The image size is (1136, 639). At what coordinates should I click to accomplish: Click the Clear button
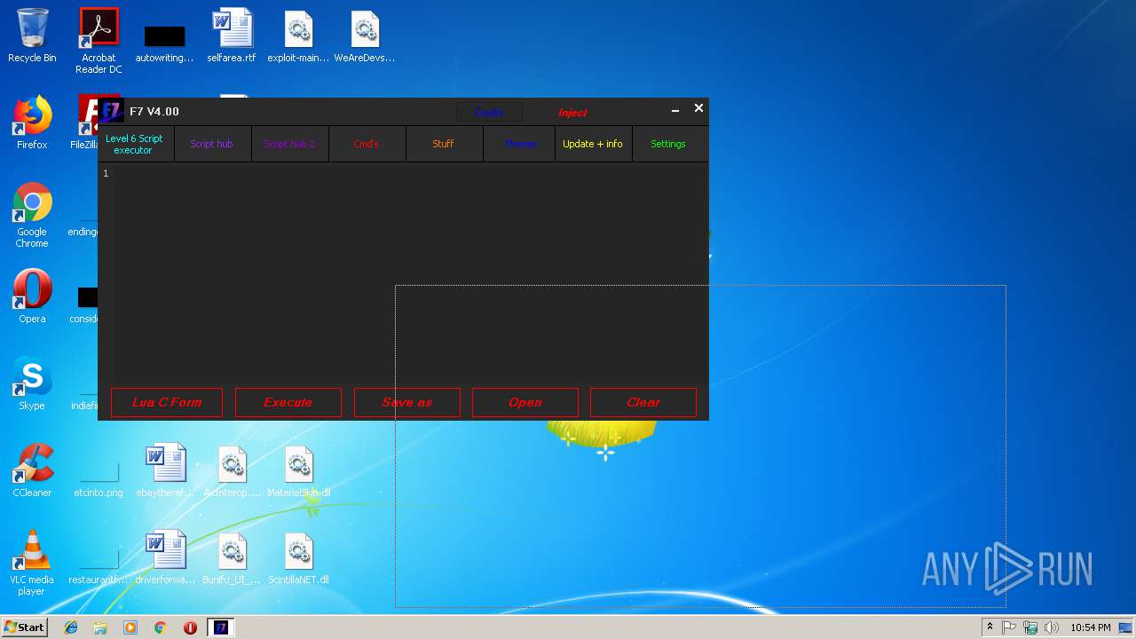tap(643, 402)
